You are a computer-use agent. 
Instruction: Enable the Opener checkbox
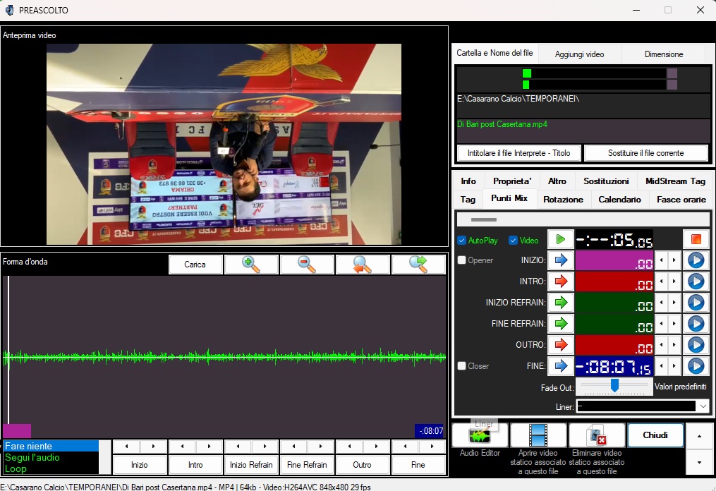pos(462,260)
